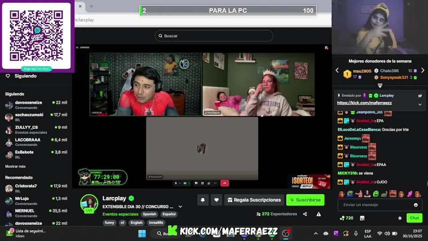Open chat settings gear
The height and width of the screenshot is (241, 428).
[400, 218]
